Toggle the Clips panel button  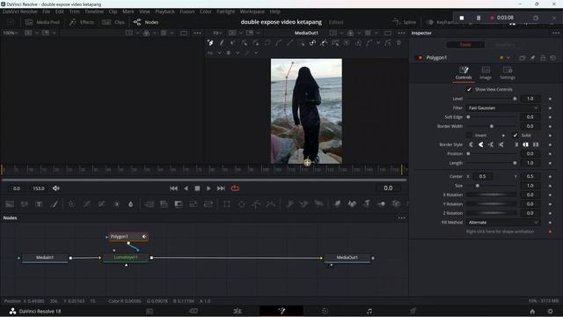(x=113, y=22)
